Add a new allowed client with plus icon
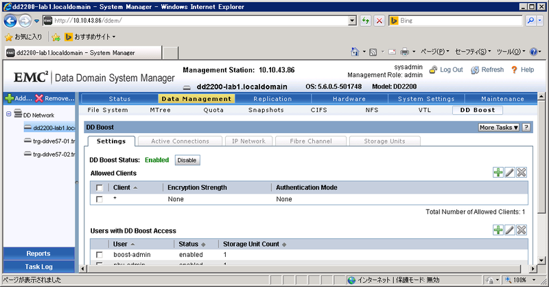 click(x=498, y=172)
